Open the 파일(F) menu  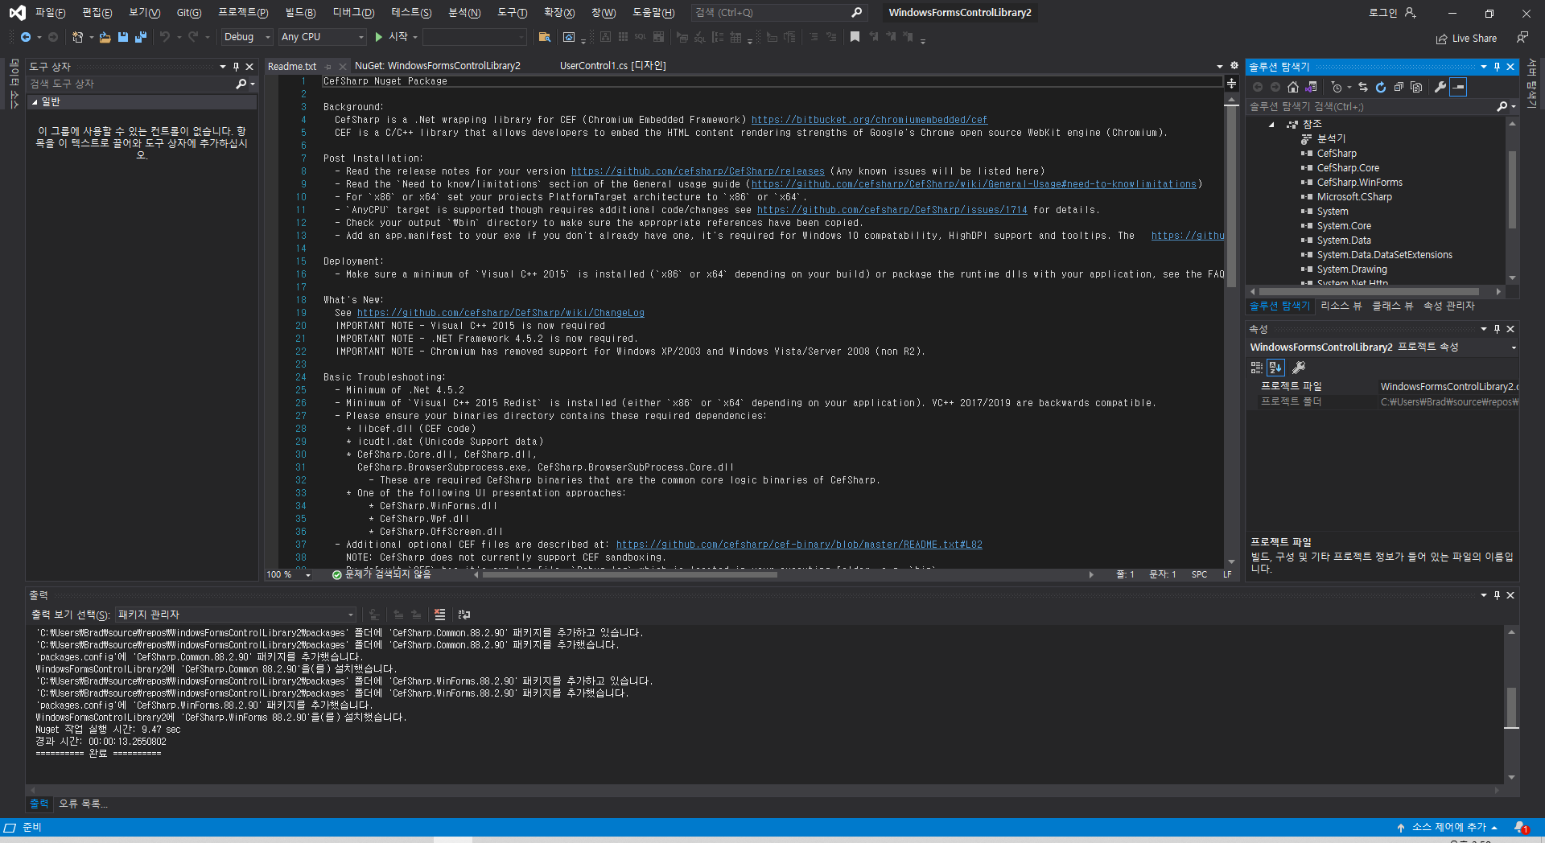(x=50, y=13)
